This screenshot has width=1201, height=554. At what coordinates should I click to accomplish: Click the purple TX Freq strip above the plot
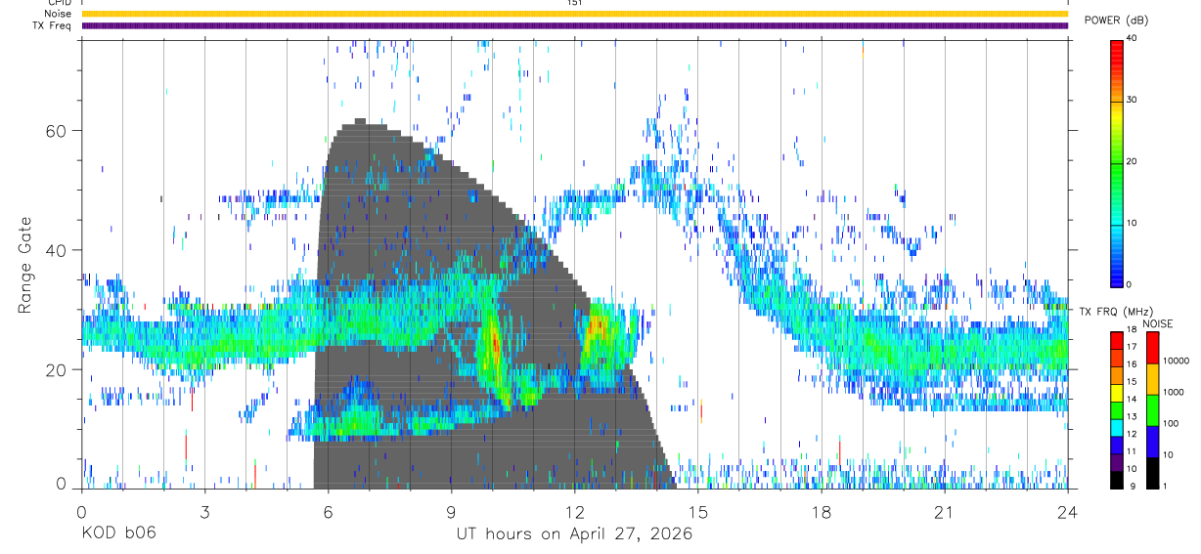(x=574, y=25)
